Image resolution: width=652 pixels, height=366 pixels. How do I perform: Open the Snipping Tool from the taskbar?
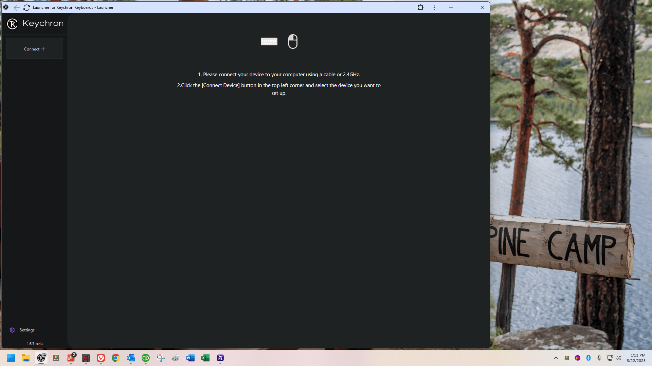click(x=161, y=358)
